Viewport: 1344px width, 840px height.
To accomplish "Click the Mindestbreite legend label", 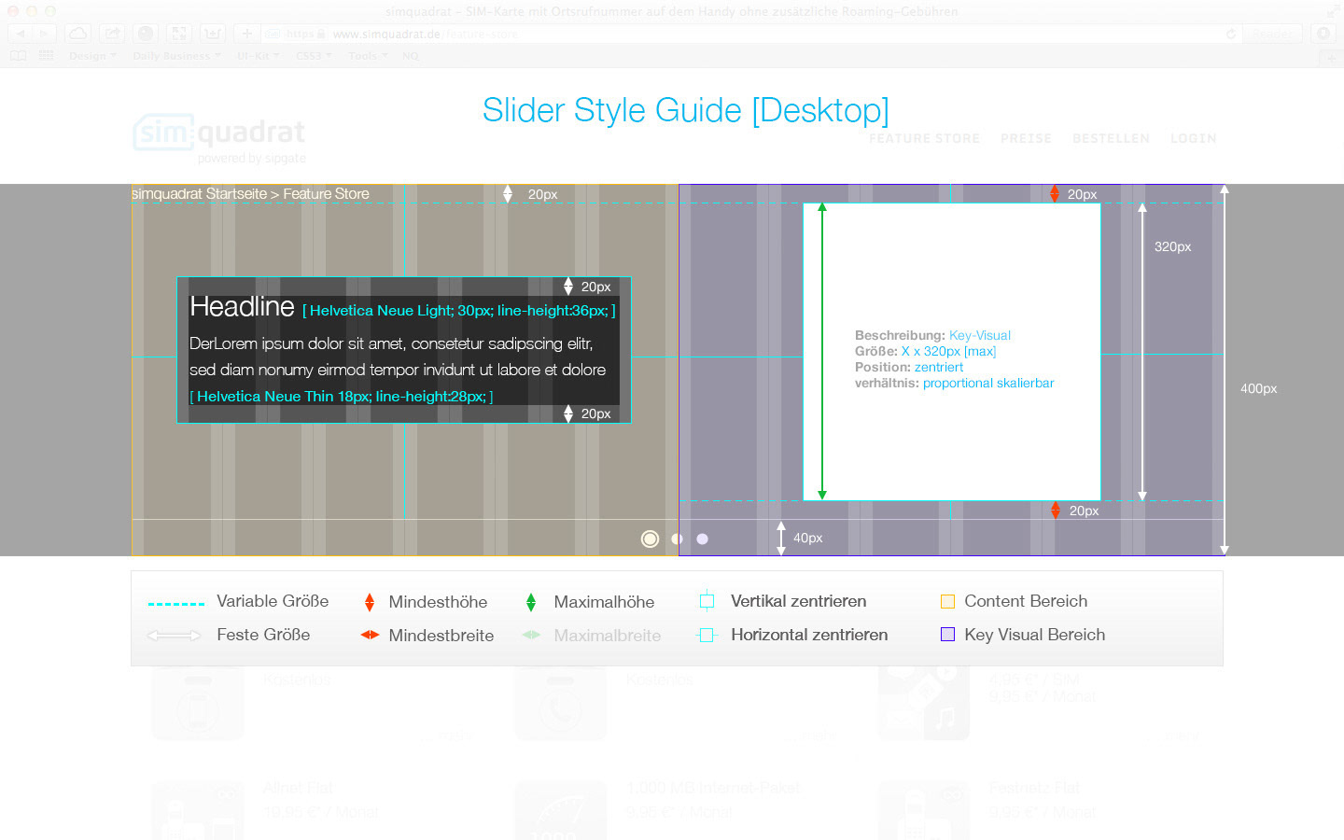I will (x=441, y=636).
